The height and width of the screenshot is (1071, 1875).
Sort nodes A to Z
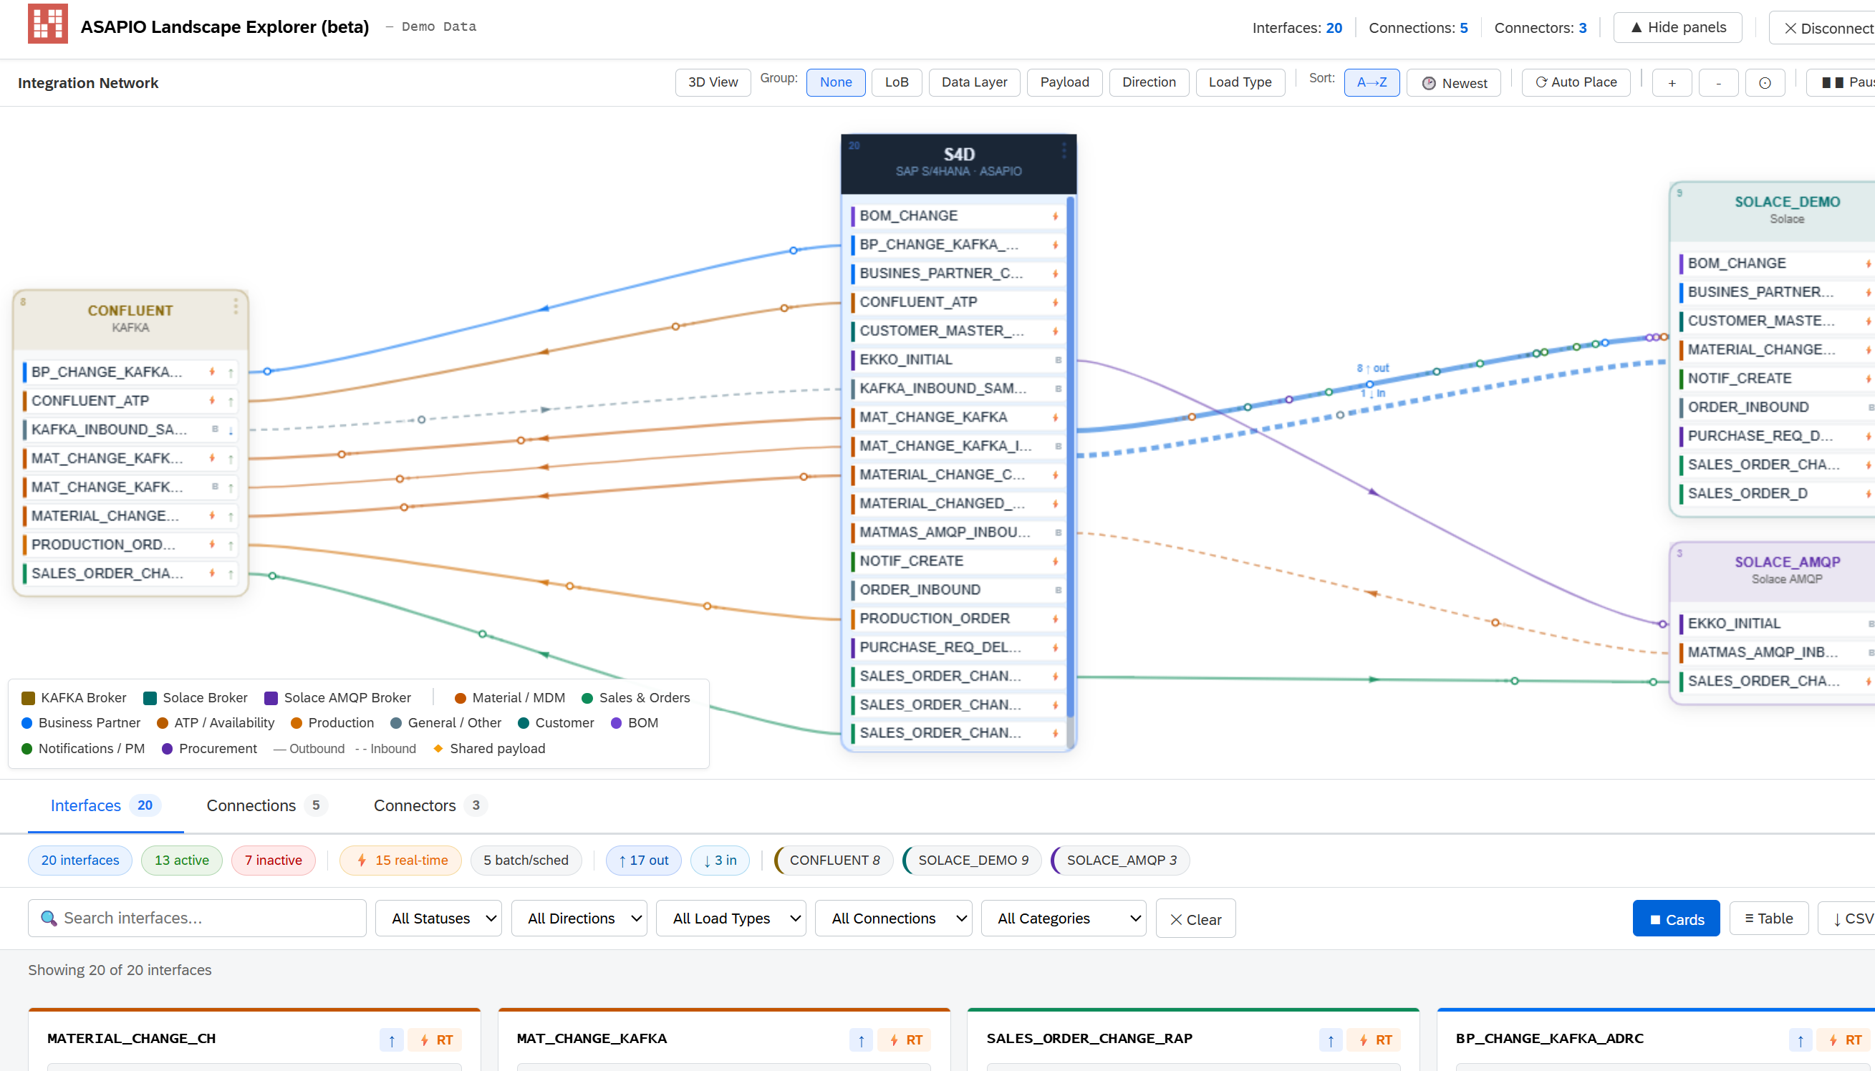point(1371,82)
